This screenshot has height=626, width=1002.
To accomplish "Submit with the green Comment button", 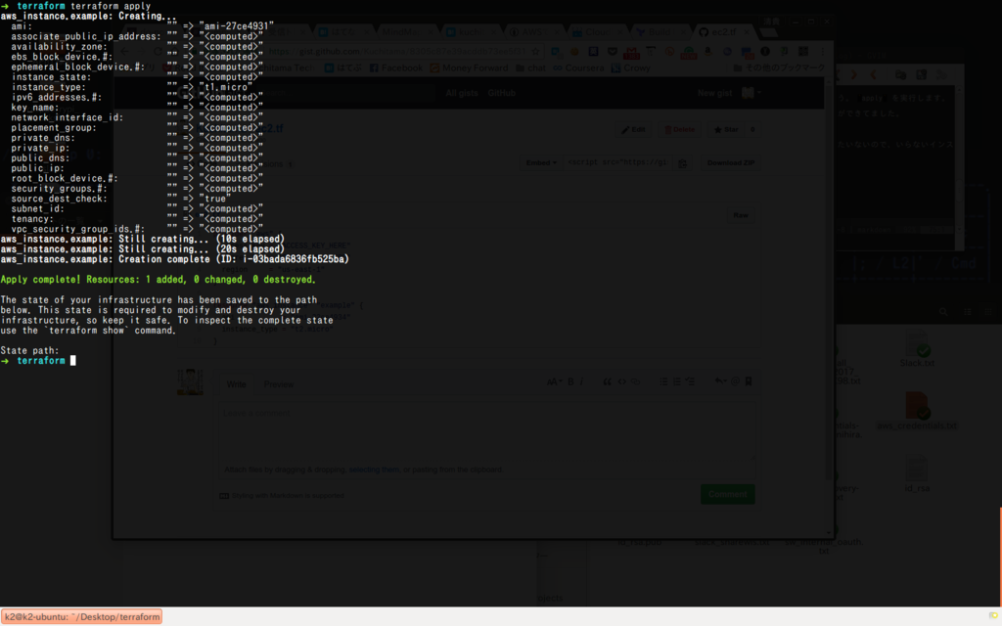I will coord(727,494).
